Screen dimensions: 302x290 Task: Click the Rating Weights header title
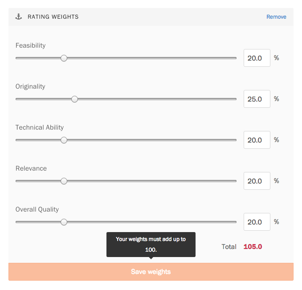(x=53, y=17)
